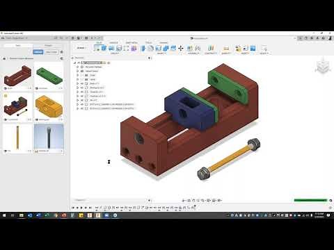Open the timeline settings gear icon

331,208
